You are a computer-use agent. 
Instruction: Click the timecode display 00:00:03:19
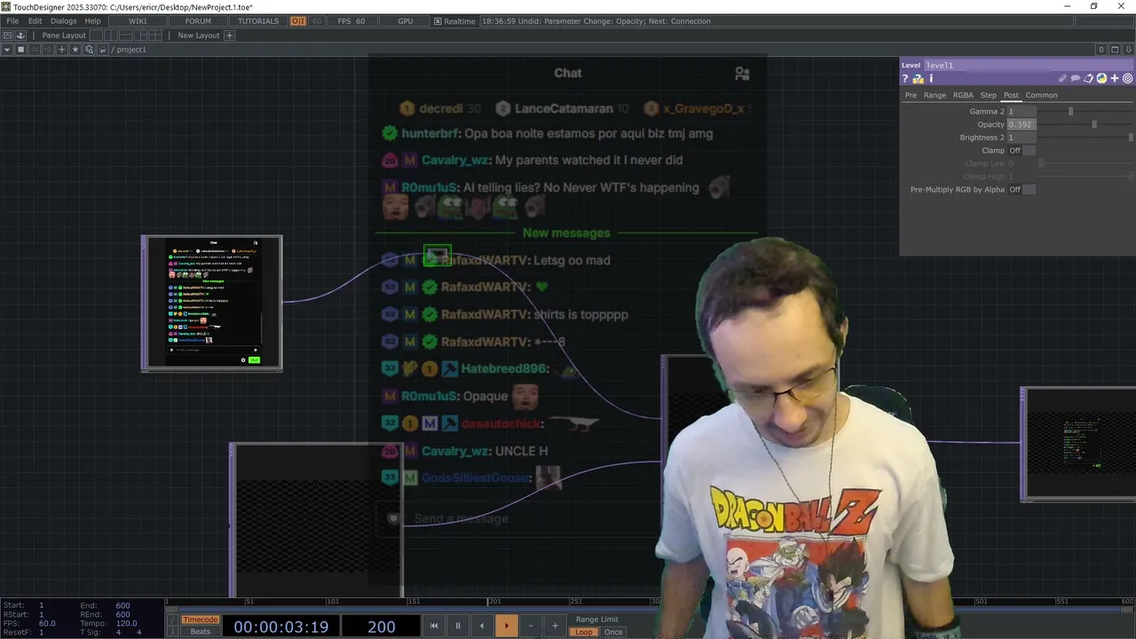(280, 627)
